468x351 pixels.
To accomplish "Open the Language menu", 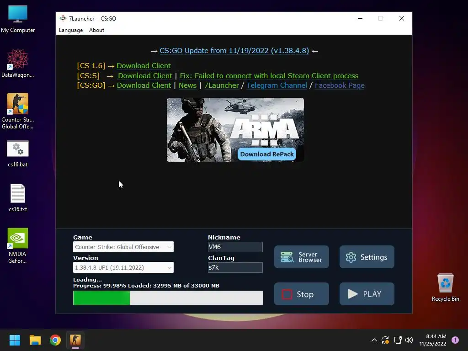I will 71,30.
